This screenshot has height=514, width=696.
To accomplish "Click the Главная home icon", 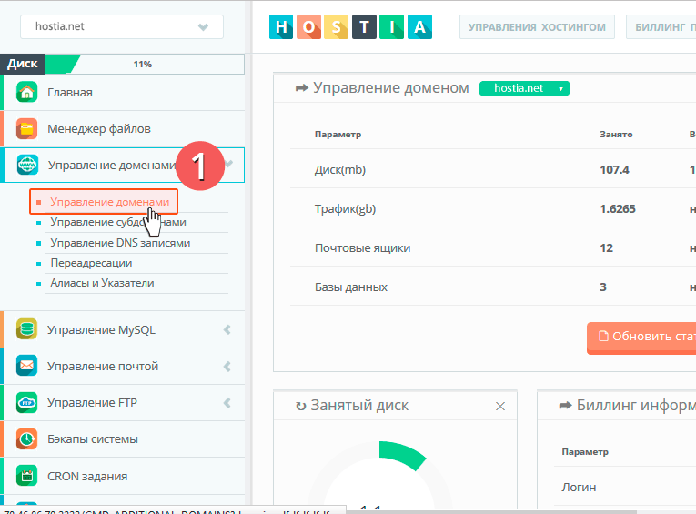I will click(x=26, y=92).
